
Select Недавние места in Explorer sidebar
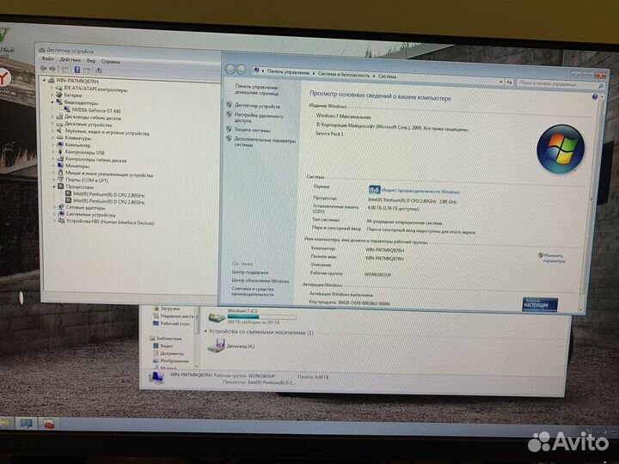(177, 316)
